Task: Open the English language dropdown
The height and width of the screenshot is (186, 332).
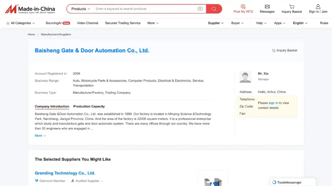Action: click(x=300, y=23)
